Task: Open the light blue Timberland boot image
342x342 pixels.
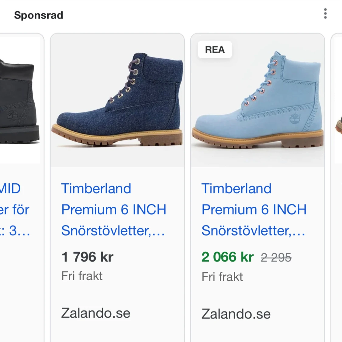Action: [257, 100]
